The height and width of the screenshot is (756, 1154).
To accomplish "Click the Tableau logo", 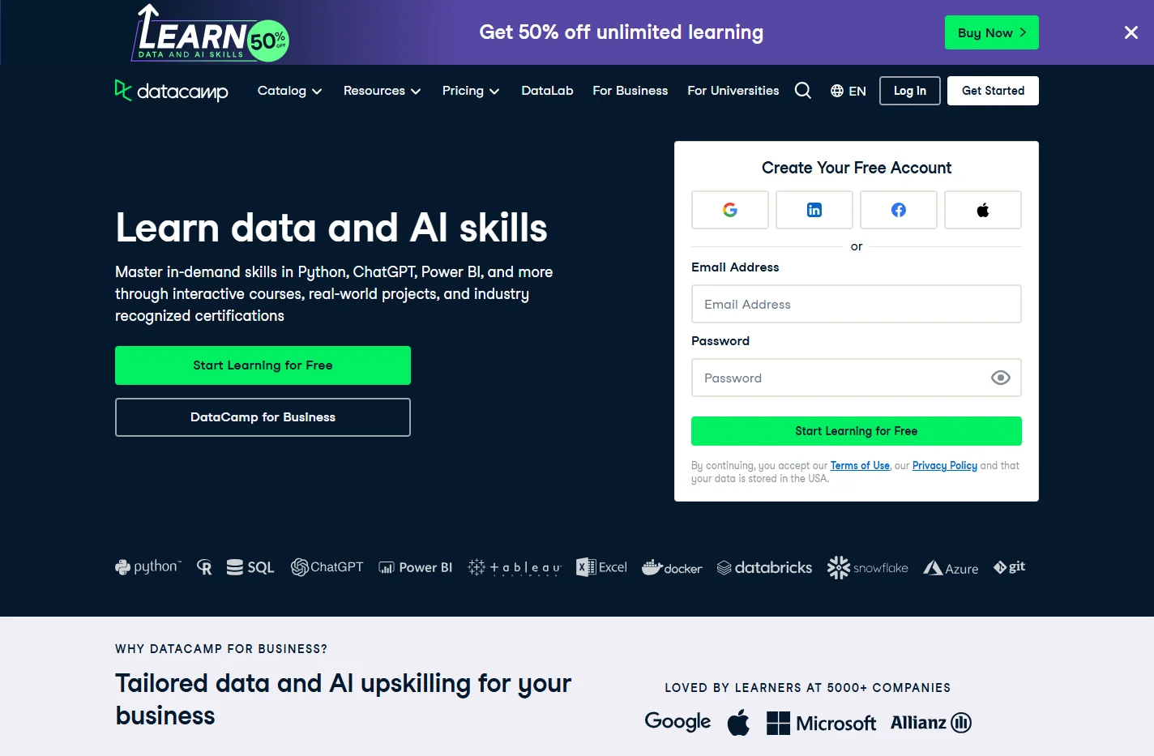I will [x=515, y=568].
